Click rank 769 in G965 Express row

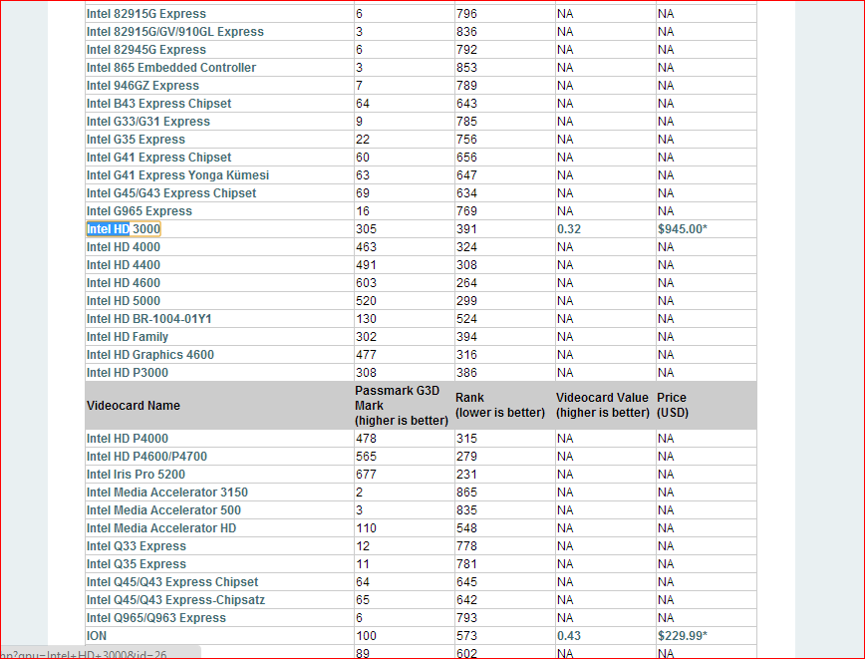click(466, 211)
